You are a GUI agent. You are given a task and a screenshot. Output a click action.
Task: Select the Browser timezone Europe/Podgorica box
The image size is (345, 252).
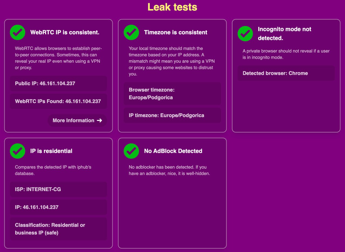[x=172, y=94]
